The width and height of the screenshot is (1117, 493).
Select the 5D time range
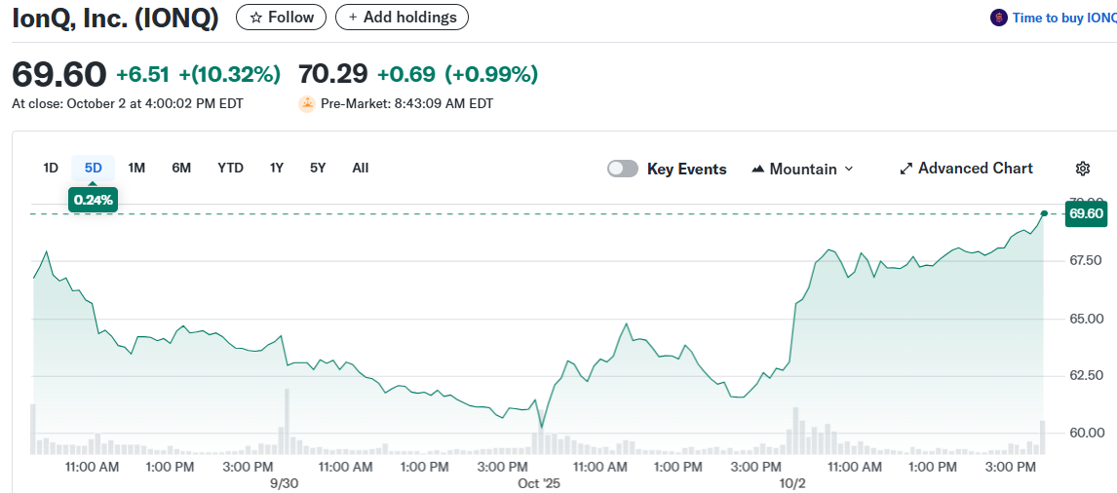94,168
